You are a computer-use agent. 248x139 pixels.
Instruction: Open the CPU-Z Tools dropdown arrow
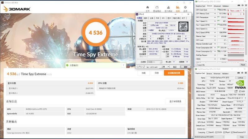coord(168,67)
